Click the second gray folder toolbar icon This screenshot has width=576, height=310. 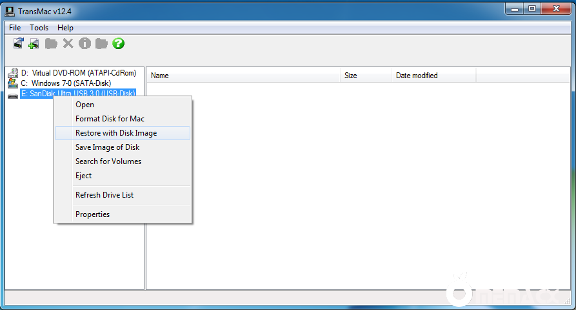[101, 43]
